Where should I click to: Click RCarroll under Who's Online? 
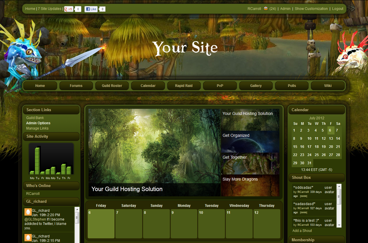tap(33, 194)
